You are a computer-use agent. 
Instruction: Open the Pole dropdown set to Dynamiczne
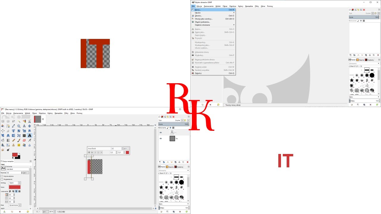pos(15,205)
